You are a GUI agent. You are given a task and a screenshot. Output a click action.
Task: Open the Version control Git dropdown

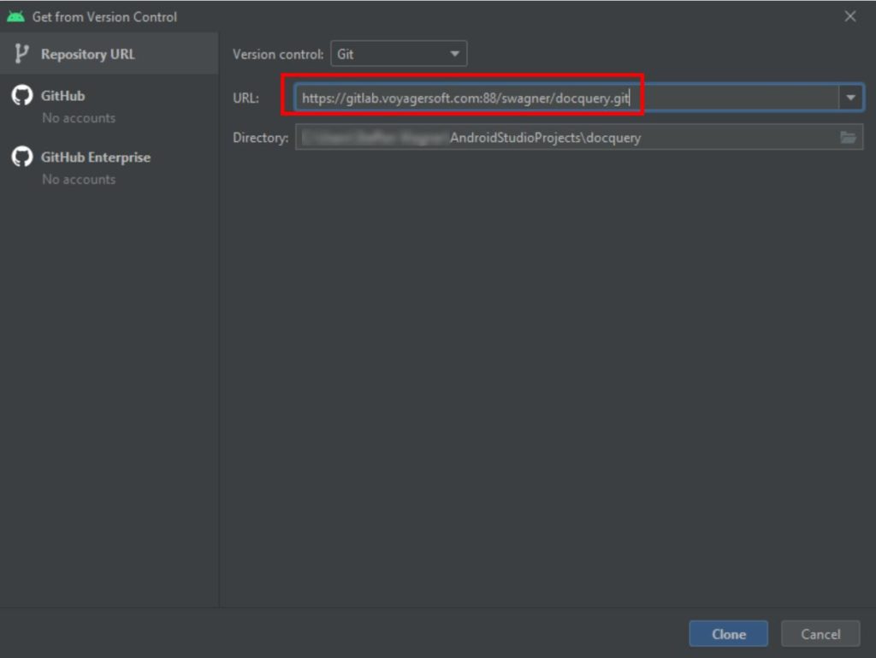pos(398,54)
